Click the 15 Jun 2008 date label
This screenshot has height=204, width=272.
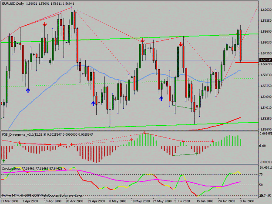click(x=205, y=201)
